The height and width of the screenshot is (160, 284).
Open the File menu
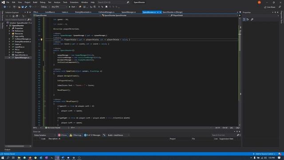tap(8, 2)
